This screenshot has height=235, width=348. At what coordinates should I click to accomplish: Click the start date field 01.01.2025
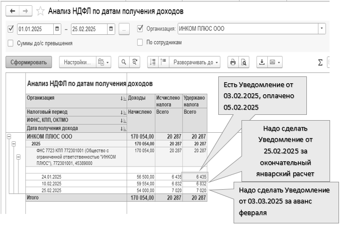(x=35, y=29)
